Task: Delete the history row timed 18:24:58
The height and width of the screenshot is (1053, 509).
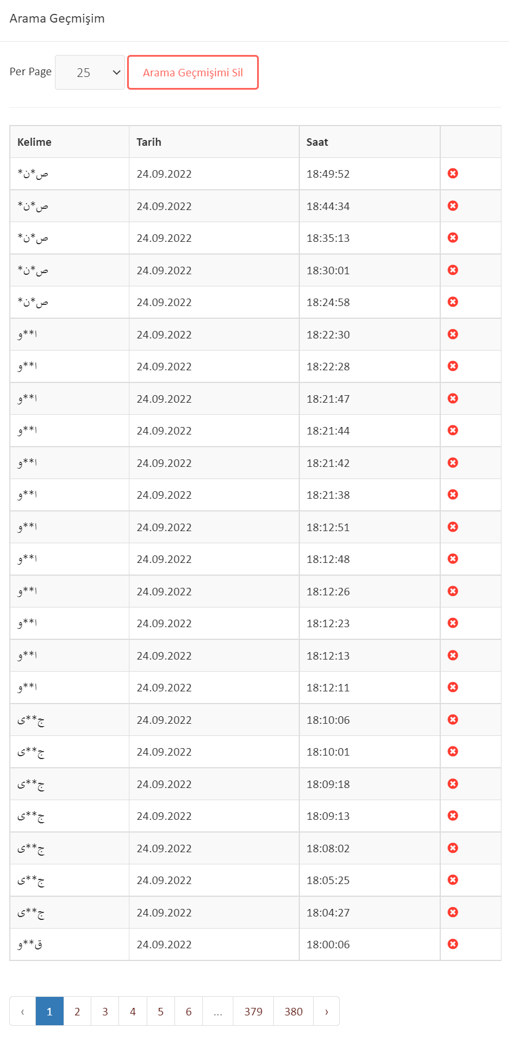Action: pos(453,302)
